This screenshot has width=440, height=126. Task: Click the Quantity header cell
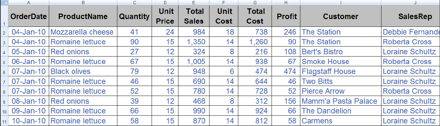tap(134, 16)
